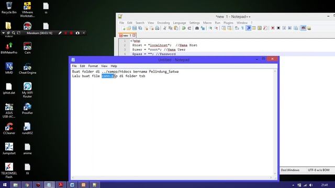Open VMware Workstation desktop icon
The width and height of the screenshot is (335, 188).
pyautogui.click(x=27, y=9)
